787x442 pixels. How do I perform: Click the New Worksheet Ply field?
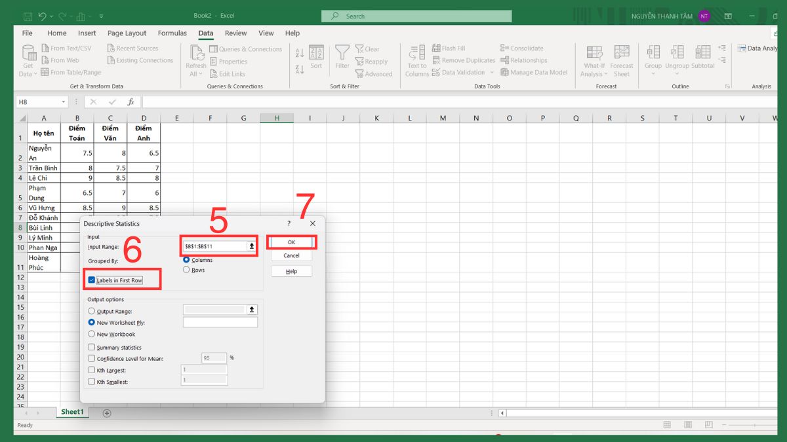(220, 323)
